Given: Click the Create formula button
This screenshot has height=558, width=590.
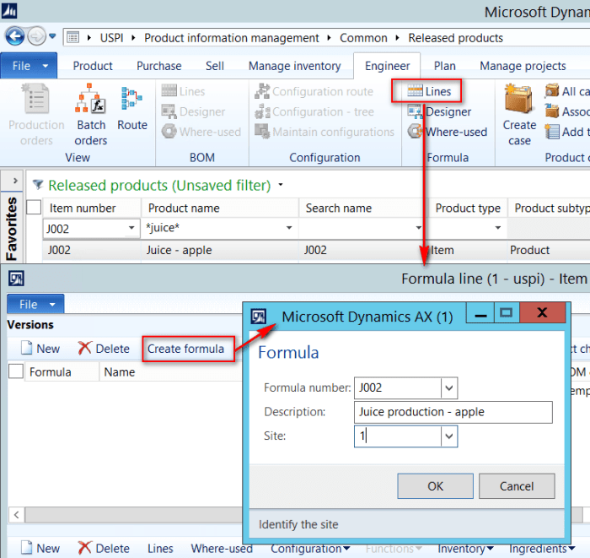Looking at the screenshot, I should tap(186, 349).
